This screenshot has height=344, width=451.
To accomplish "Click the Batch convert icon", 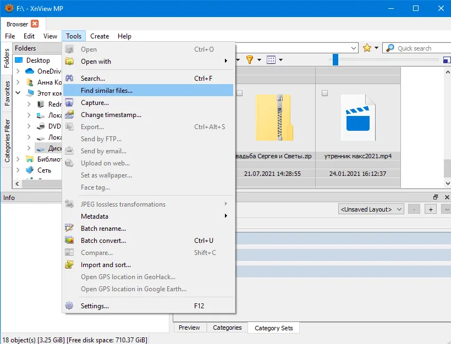I will 69,240.
